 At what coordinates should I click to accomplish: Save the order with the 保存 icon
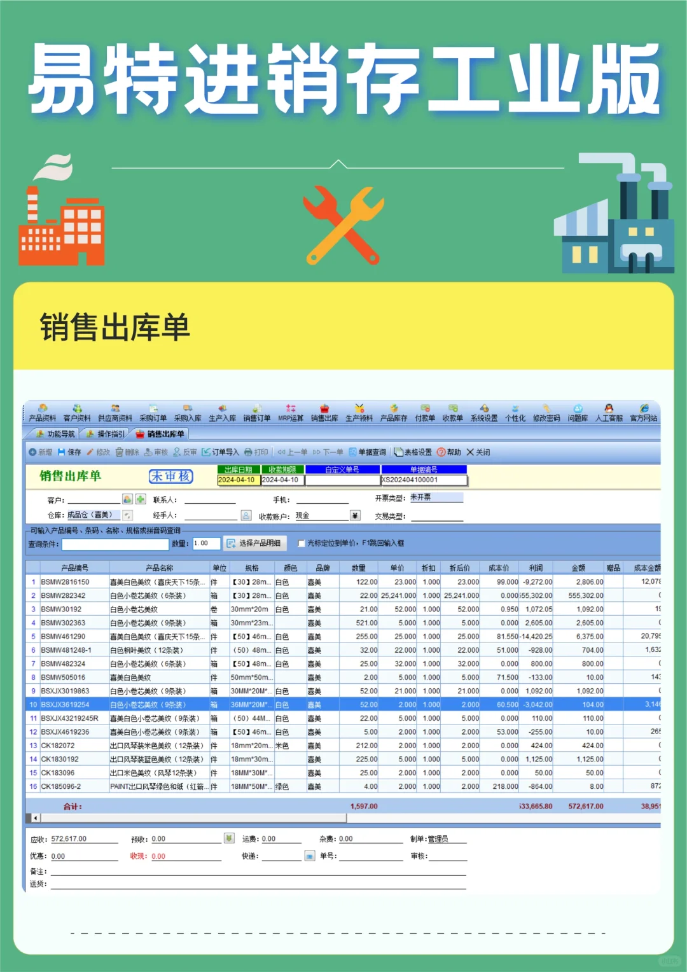[69, 452]
